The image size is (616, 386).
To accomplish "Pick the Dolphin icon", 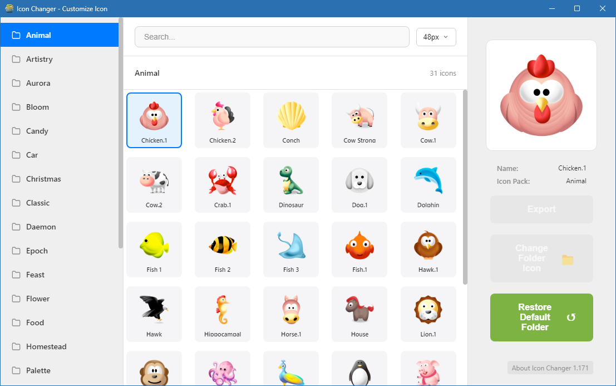I will coord(428,185).
